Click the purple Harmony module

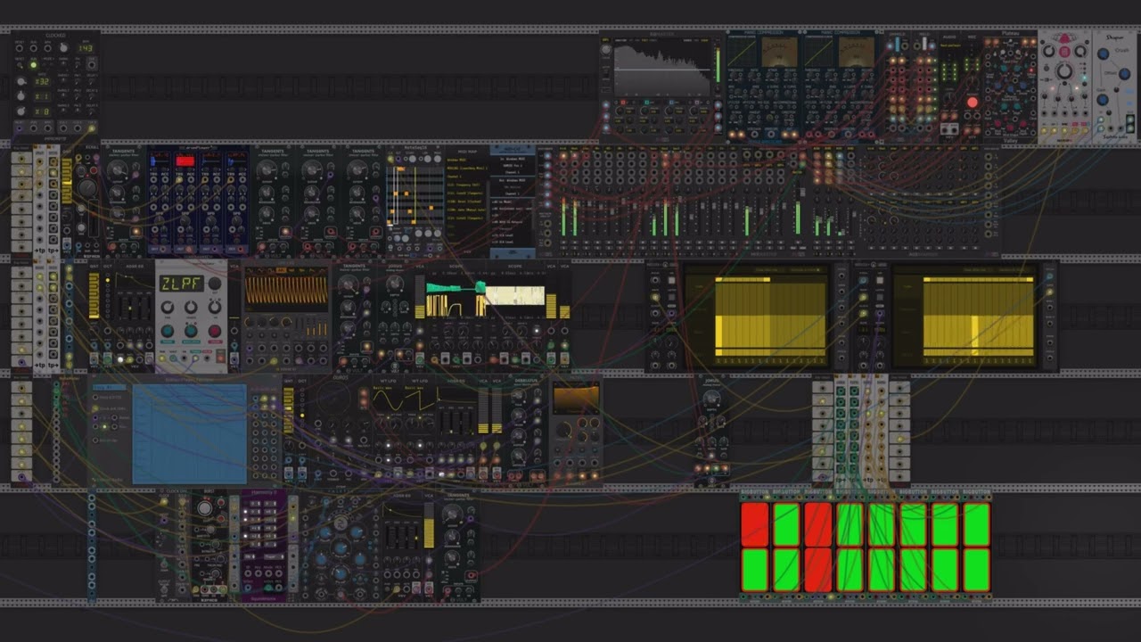pyautogui.click(x=264, y=546)
